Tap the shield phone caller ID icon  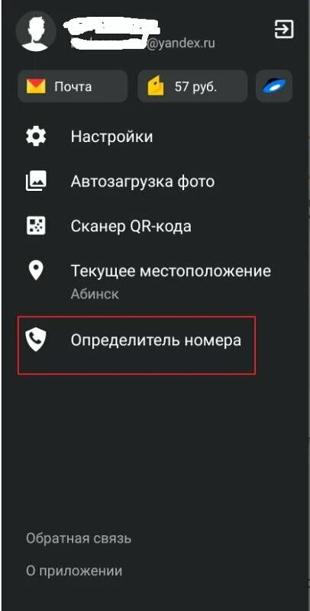[36, 340]
